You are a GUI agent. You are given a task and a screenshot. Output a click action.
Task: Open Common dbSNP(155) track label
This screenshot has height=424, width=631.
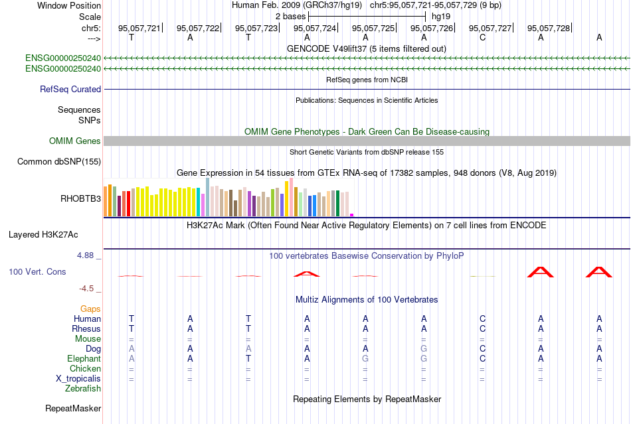pos(59,161)
